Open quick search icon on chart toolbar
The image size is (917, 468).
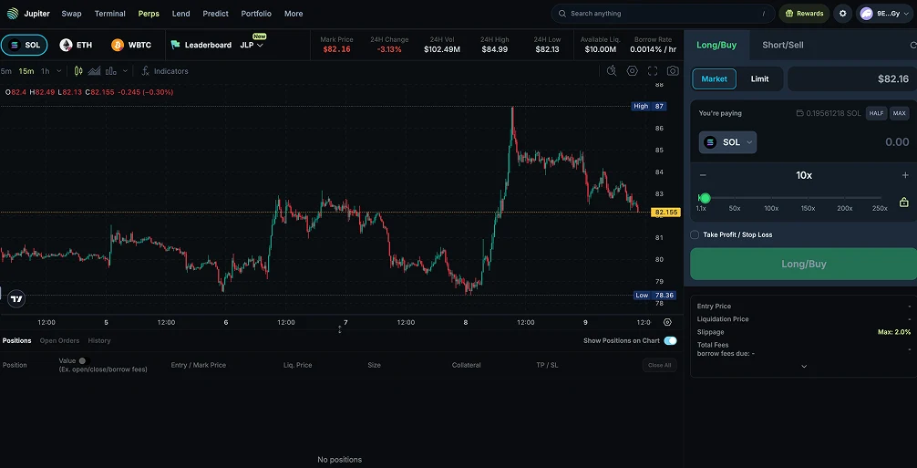(x=612, y=71)
